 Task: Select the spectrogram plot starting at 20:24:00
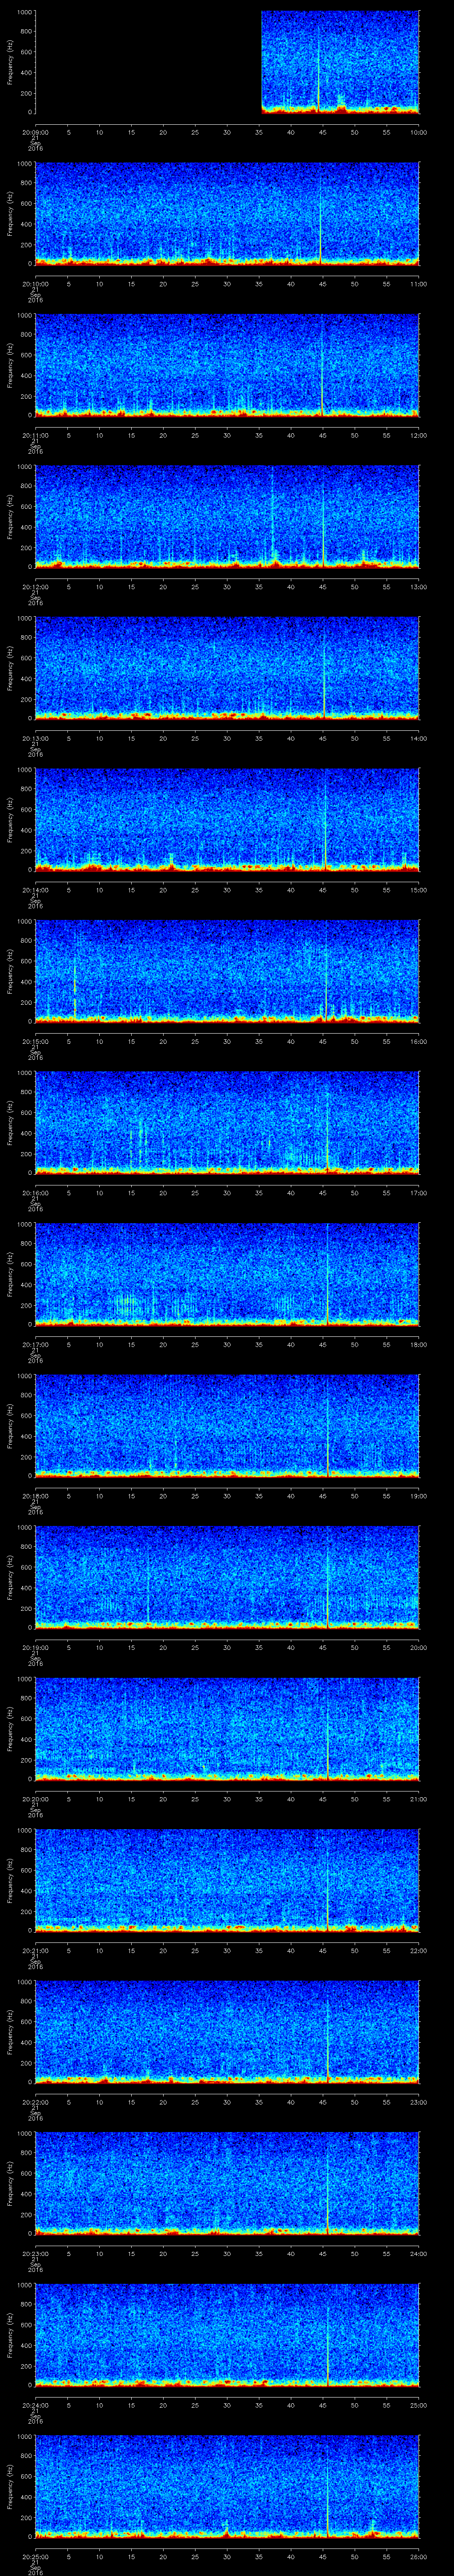(x=227, y=2334)
